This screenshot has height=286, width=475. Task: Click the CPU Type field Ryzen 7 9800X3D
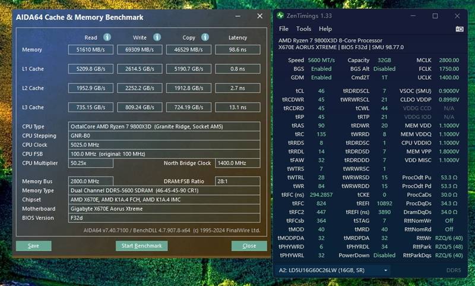[164, 127]
